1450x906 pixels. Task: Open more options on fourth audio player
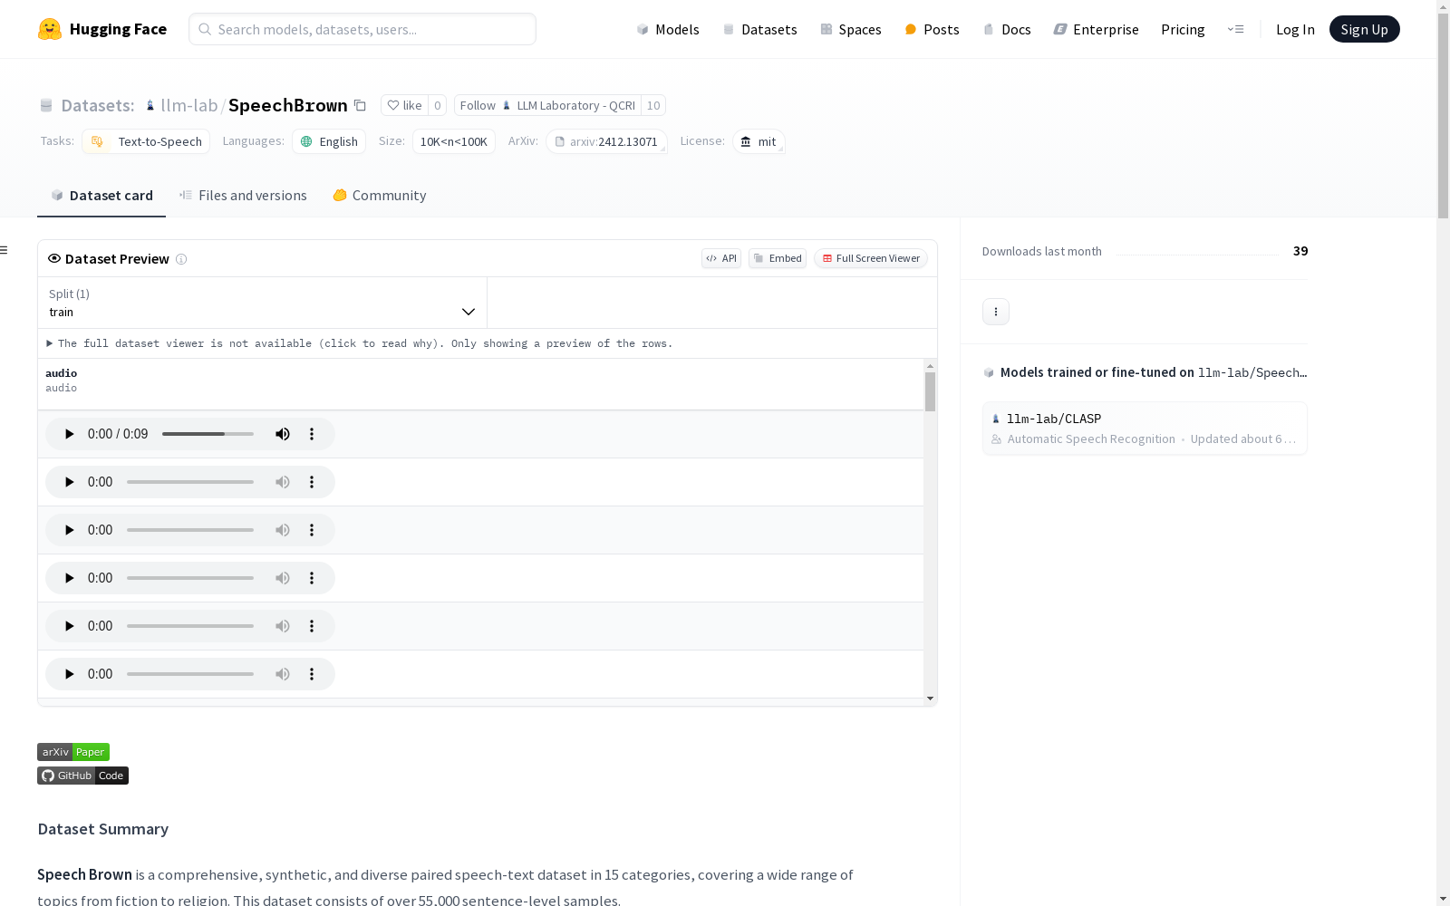point(312,578)
